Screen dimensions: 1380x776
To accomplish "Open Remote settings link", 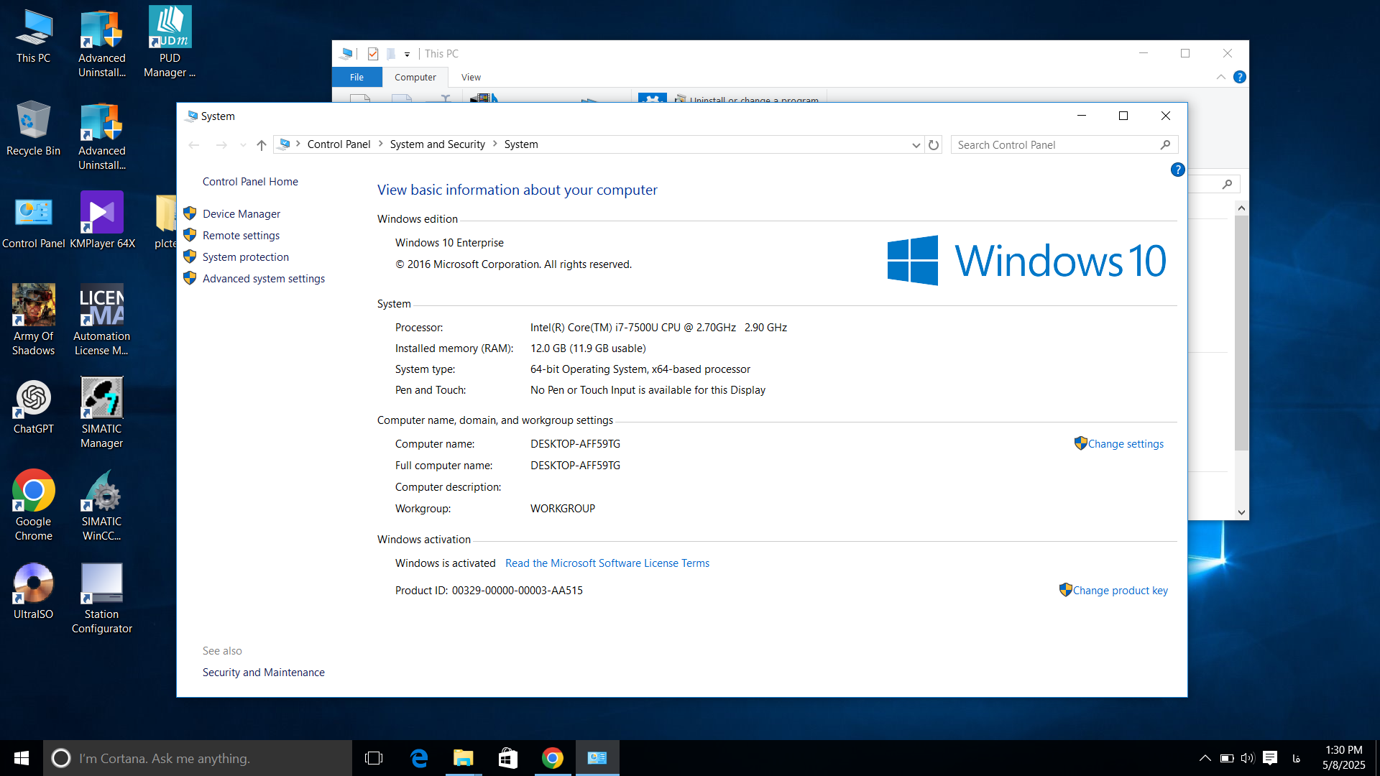I will click(241, 236).
